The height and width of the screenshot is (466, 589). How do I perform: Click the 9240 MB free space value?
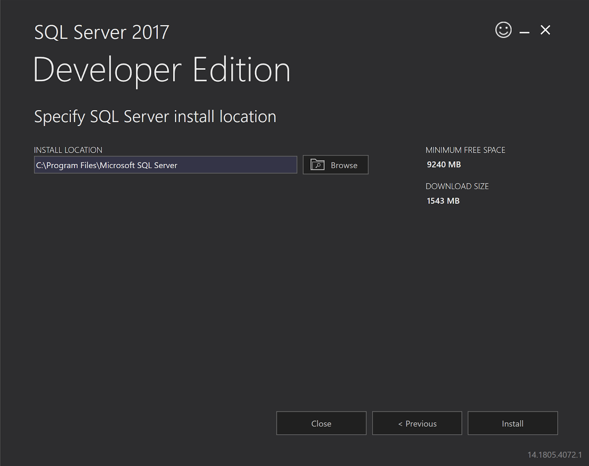point(443,165)
